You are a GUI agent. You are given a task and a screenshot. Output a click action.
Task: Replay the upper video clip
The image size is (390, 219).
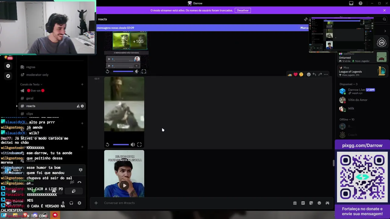tap(107, 71)
